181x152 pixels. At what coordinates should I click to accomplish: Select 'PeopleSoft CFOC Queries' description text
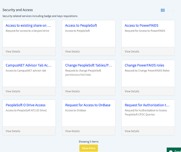tap(140, 115)
